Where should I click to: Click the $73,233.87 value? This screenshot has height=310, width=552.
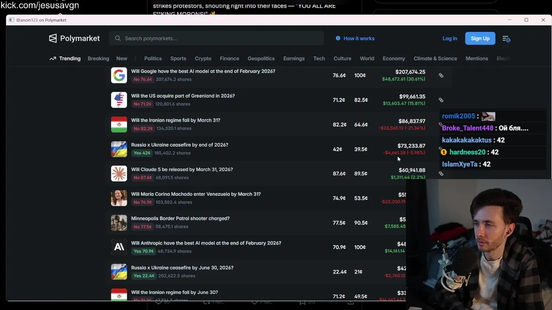coord(411,146)
